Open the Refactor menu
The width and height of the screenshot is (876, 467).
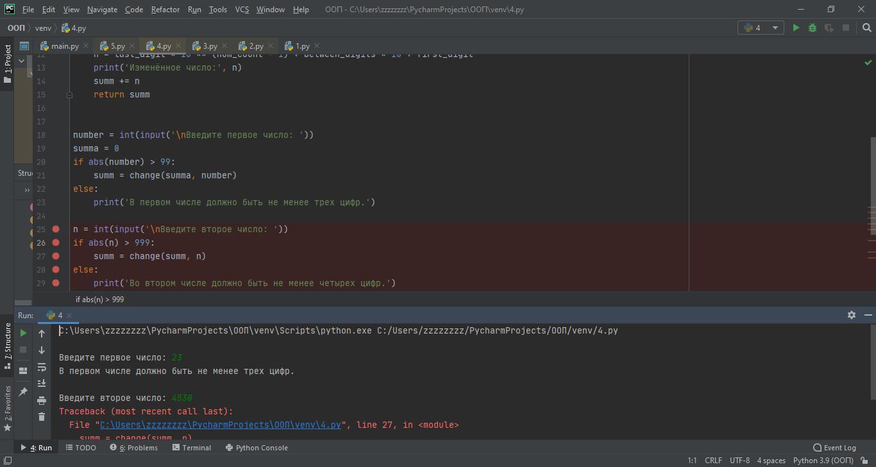pos(165,10)
